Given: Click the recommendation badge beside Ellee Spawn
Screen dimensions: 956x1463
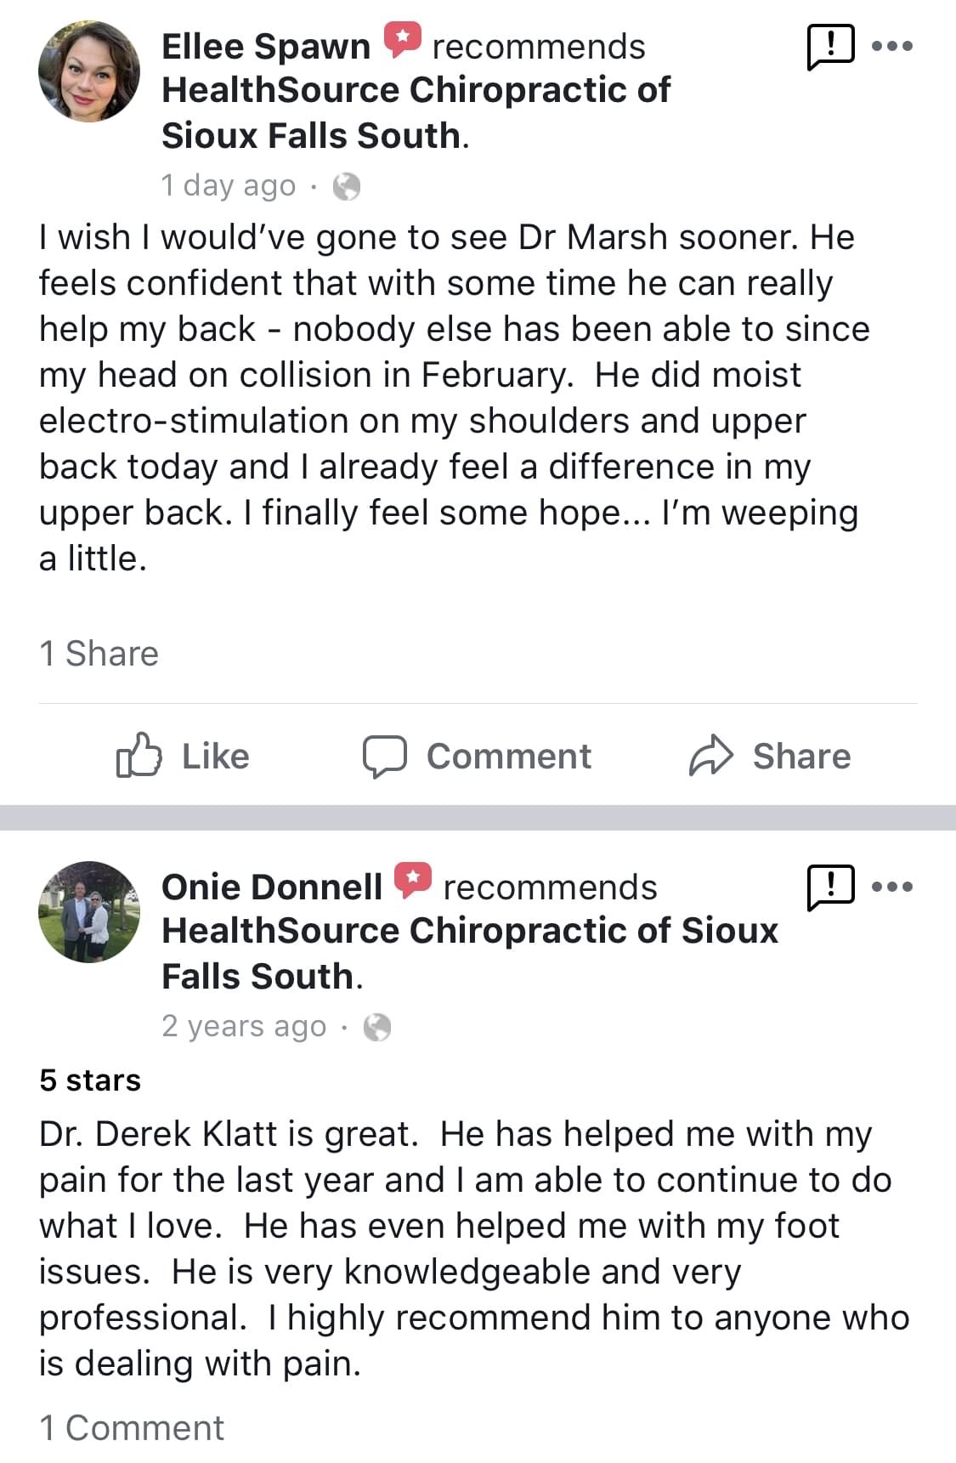Looking at the screenshot, I should (402, 39).
